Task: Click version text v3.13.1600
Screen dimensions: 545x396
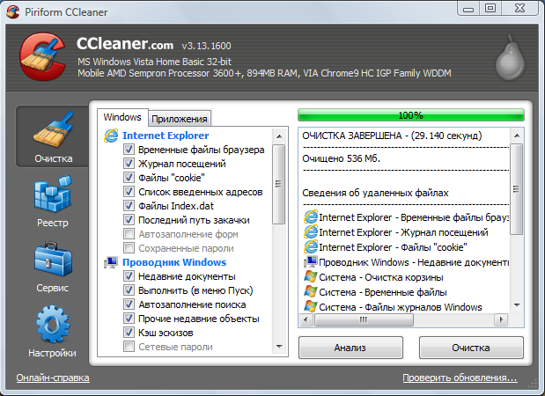Action: pyautogui.click(x=206, y=46)
